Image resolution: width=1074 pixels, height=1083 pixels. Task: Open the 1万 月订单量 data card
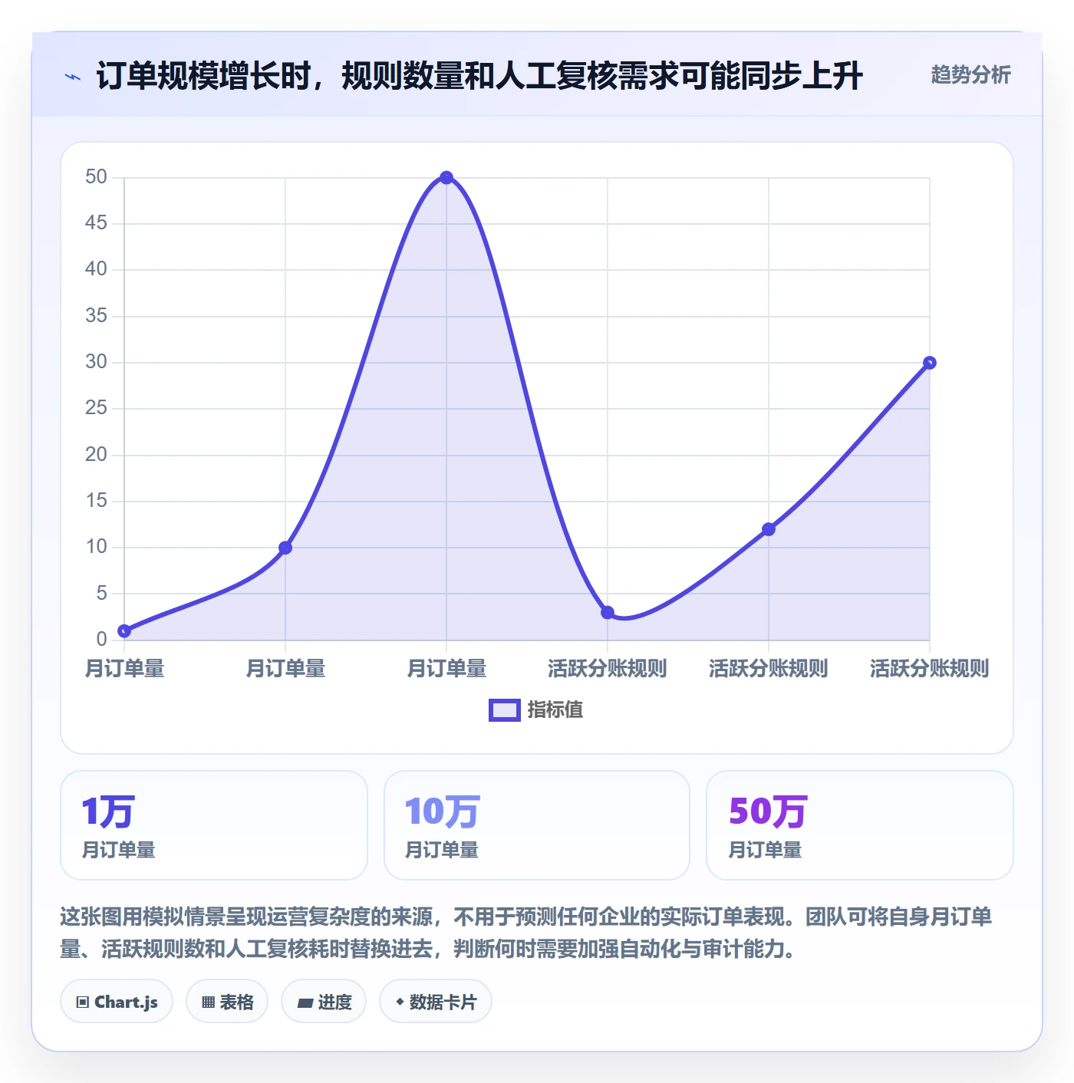(214, 825)
